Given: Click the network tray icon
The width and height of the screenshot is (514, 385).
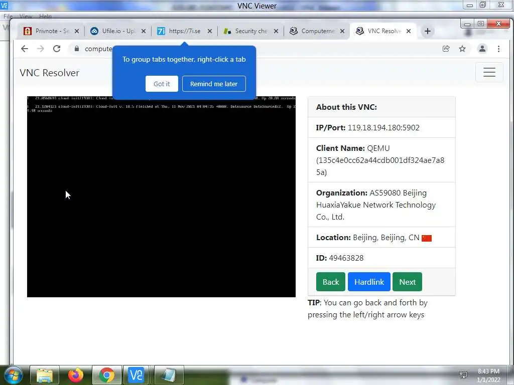Looking at the screenshot, I should pos(463,375).
